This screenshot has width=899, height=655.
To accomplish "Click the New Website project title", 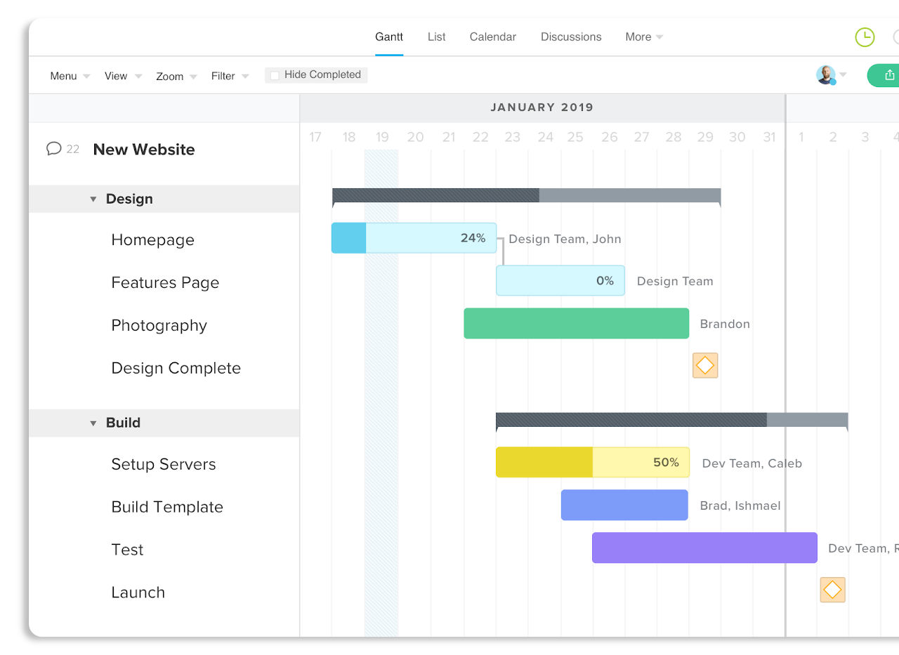I will pyautogui.click(x=144, y=150).
